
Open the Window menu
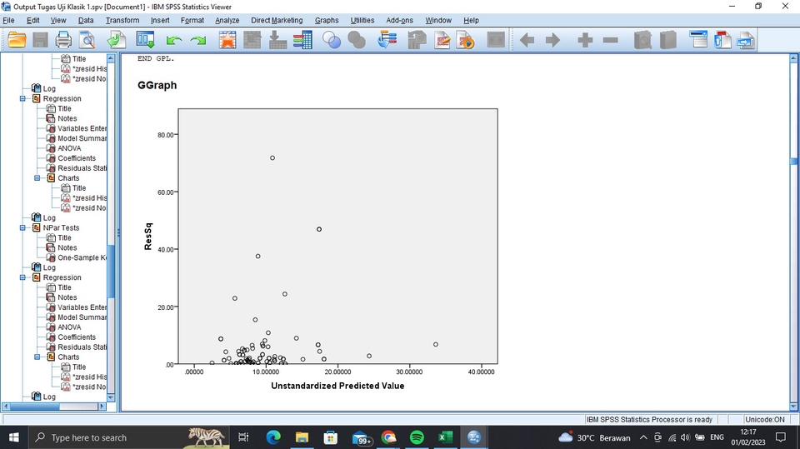pyautogui.click(x=438, y=20)
